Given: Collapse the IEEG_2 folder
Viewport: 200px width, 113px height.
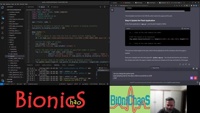Looking at the screenshot, I should pos(11,42).
